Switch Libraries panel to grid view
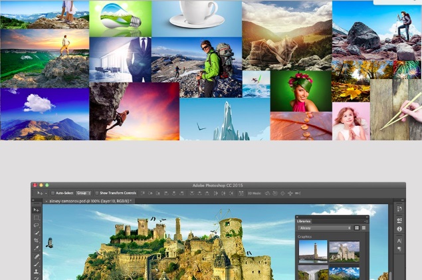The height and width of the screenshot is (280, 422). (357, 228)
